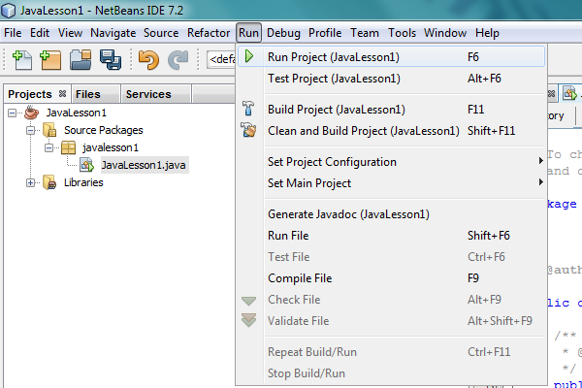Click the Undo toolbar icon
Screen dimensions: 582x388
pyautogui.click(x=148, y=60)
